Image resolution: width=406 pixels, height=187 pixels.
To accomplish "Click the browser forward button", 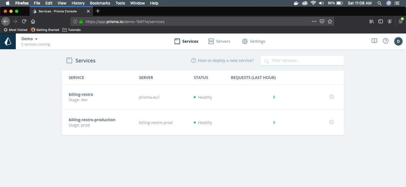I will (x=15, y=21).
